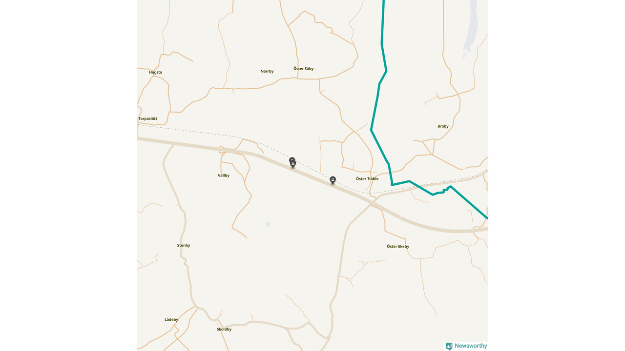Select the Hagsta place label
The image size is (625, 351).
click(x=155, y=72)
